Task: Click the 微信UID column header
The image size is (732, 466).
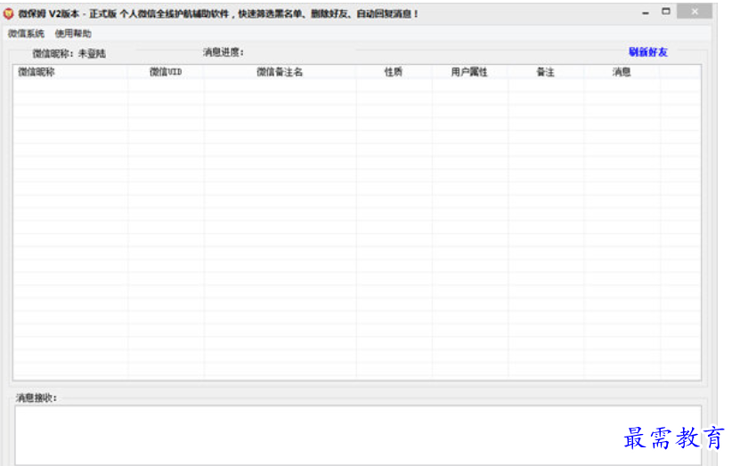Action: tap(166, 72)
